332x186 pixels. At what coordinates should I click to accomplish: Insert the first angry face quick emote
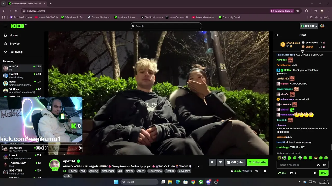279,158
